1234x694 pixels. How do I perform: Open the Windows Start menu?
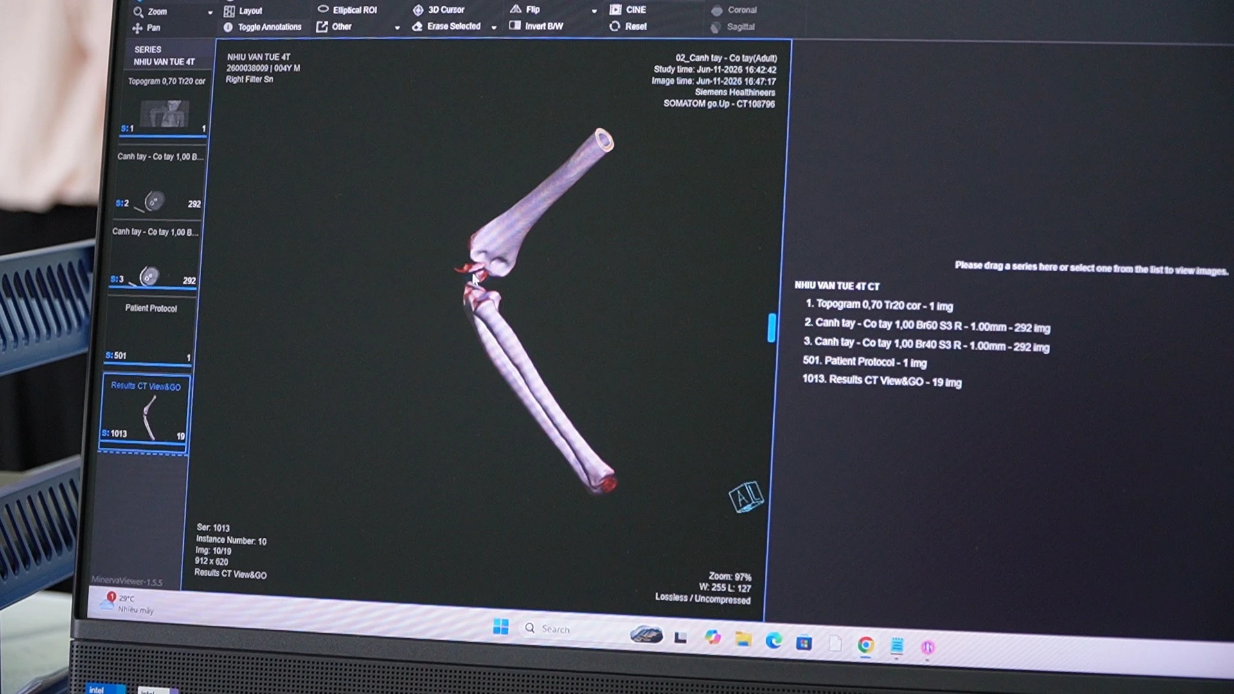pyautogui.click(x=501, y=627)
